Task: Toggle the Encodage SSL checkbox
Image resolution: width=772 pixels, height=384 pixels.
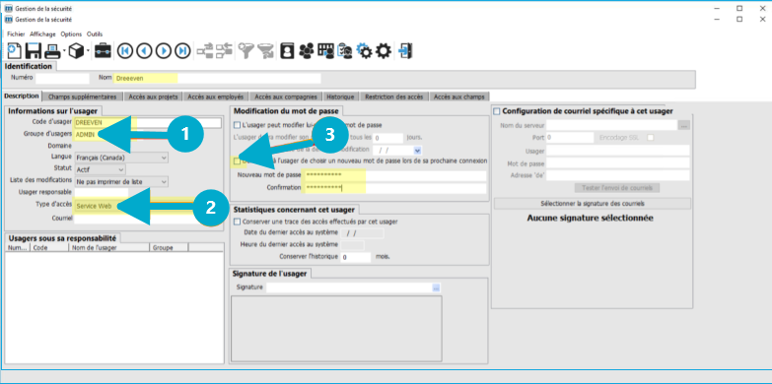Action: click(x=651, y=138)
